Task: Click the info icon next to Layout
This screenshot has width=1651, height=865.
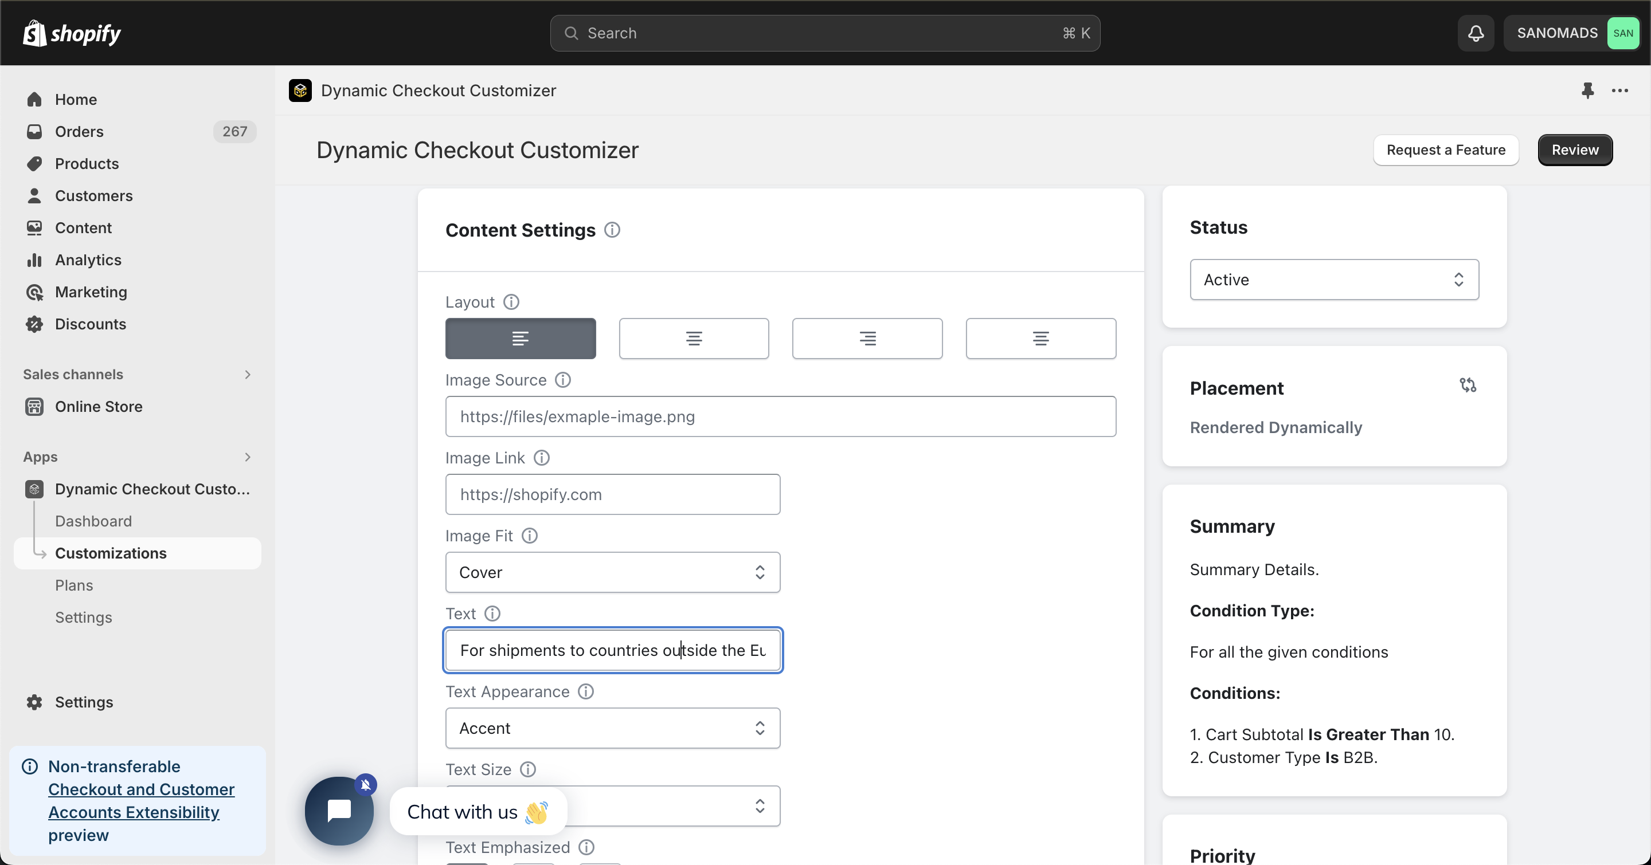Action: click(x=511, y=302)
